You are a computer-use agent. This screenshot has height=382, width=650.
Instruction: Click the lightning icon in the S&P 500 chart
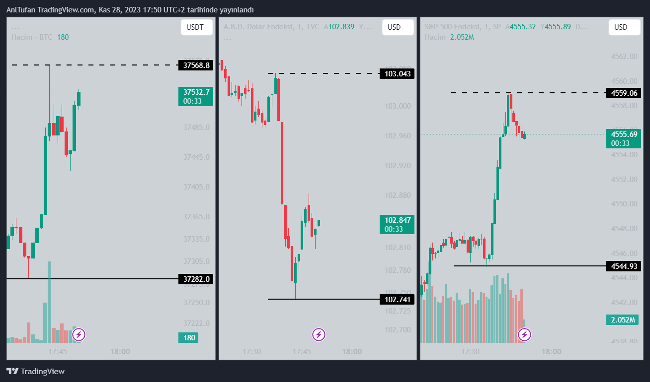[x=525, y=335]
